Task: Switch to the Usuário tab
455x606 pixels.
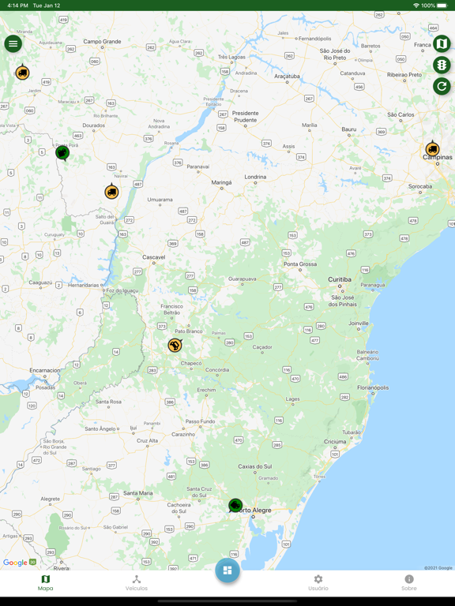Action: pos(318,583)
